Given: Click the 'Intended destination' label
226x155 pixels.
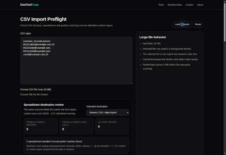Looking at the screenshot, I should point(97,107).
